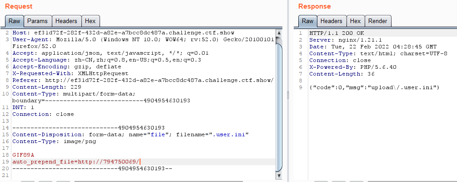Open the Response Render tab
The image size is (457, 182).
coord(378,21)
